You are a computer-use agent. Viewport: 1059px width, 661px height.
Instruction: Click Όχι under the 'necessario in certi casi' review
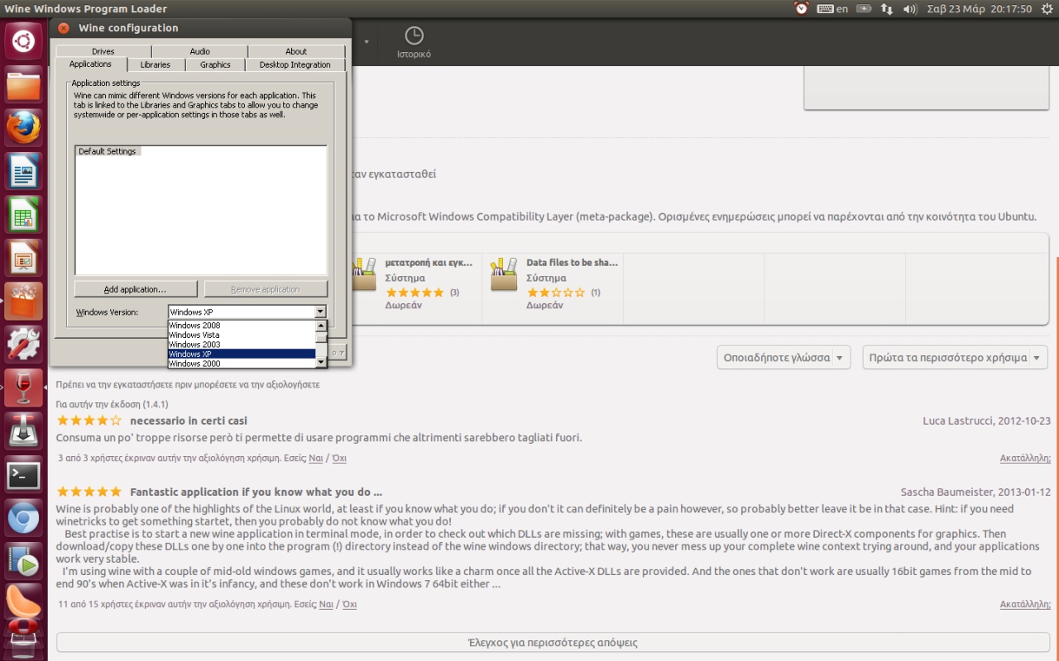click(x=339, y=458)
